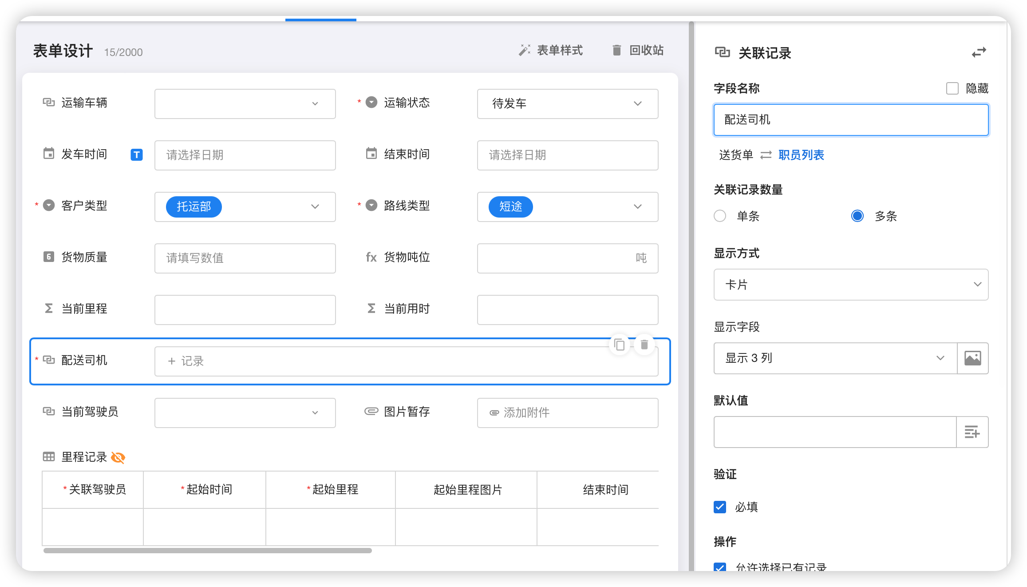Screen dimensions: 1027x587
Task: Enable the 隐藏 checkbox
Action: [952, 88]
